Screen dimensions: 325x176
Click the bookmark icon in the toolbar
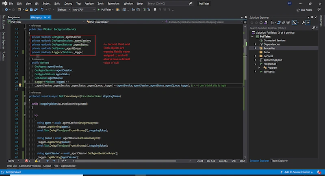coord(155,10)
